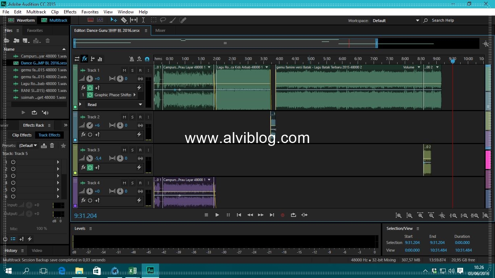Delete effects rack preset trash icon
The image size is (495, 278).
(x=52, y=146)
